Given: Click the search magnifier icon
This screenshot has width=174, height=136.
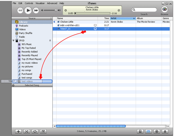Looking at the screenshot, I should 134,10.
